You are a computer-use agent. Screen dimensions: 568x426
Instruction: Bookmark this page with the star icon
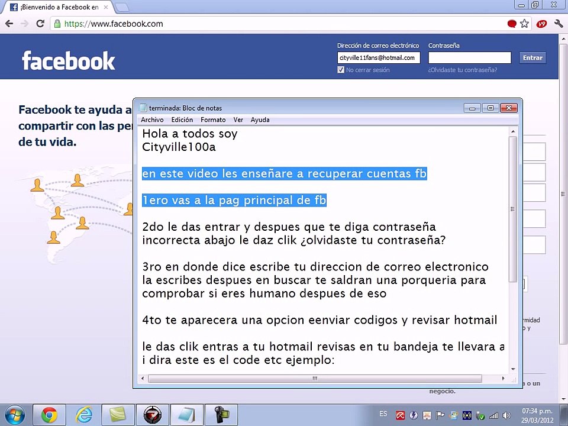524,24
